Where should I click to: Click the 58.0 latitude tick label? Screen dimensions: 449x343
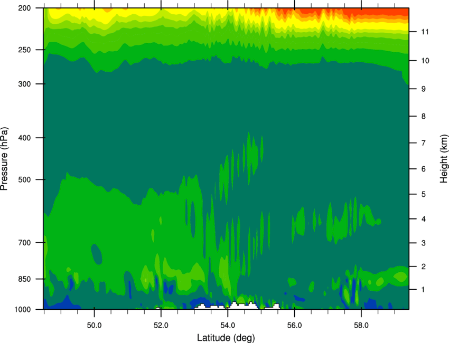pyautogui.click(x=361, y=326)
